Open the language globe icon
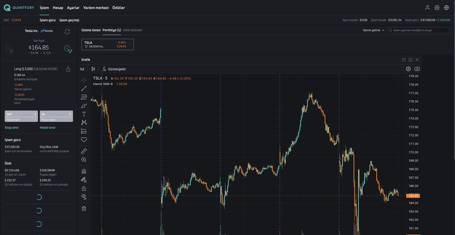Viewport: 455px width, 235px height. [446, 8]
